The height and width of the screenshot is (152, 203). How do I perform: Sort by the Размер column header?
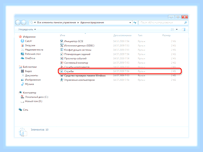166,35
